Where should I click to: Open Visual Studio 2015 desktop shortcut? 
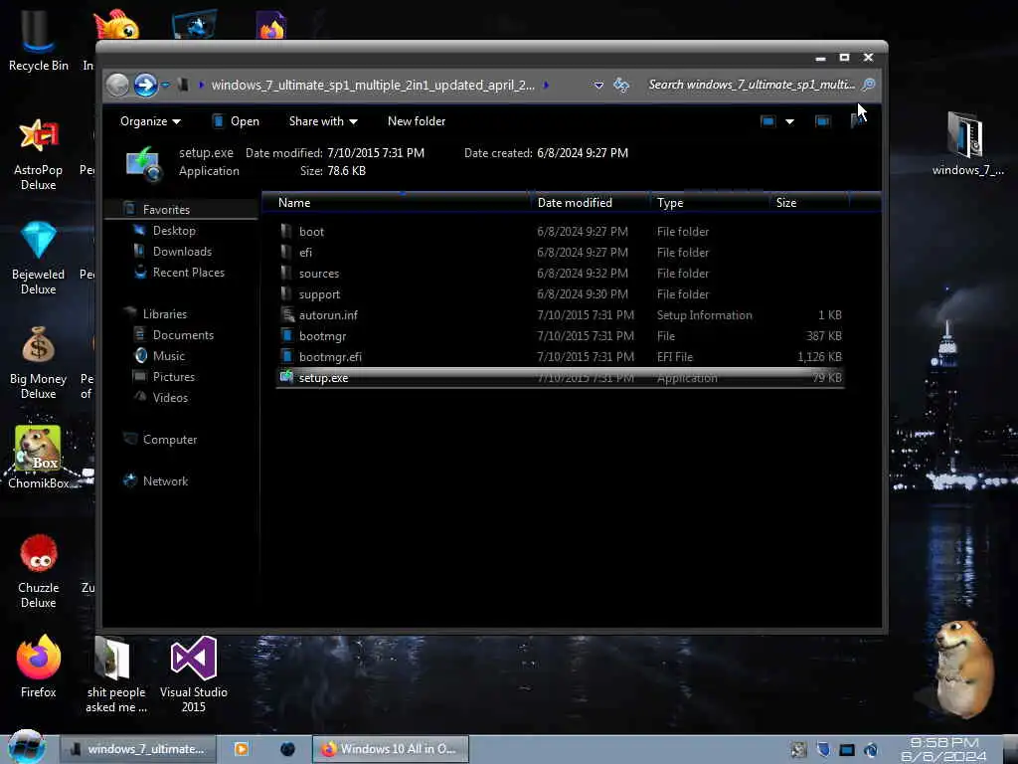click(194, 674)
